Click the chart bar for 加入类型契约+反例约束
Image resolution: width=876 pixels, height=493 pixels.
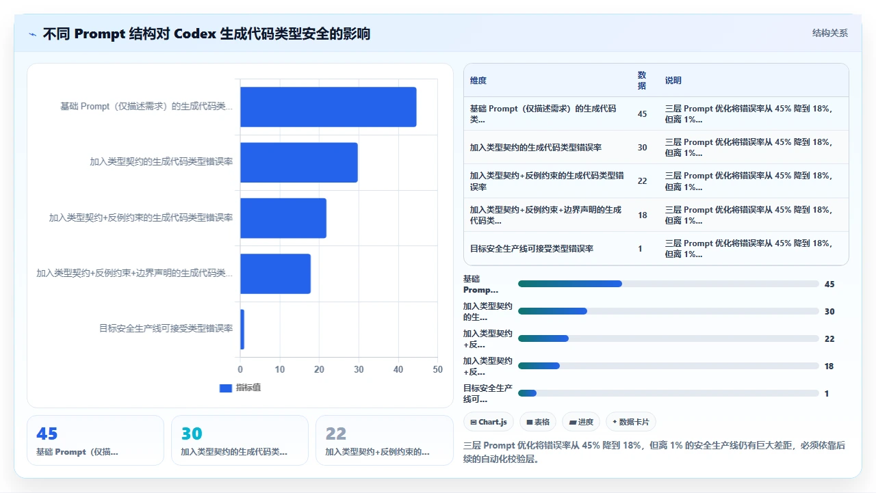pyautogui.click(x=283, y=218)
